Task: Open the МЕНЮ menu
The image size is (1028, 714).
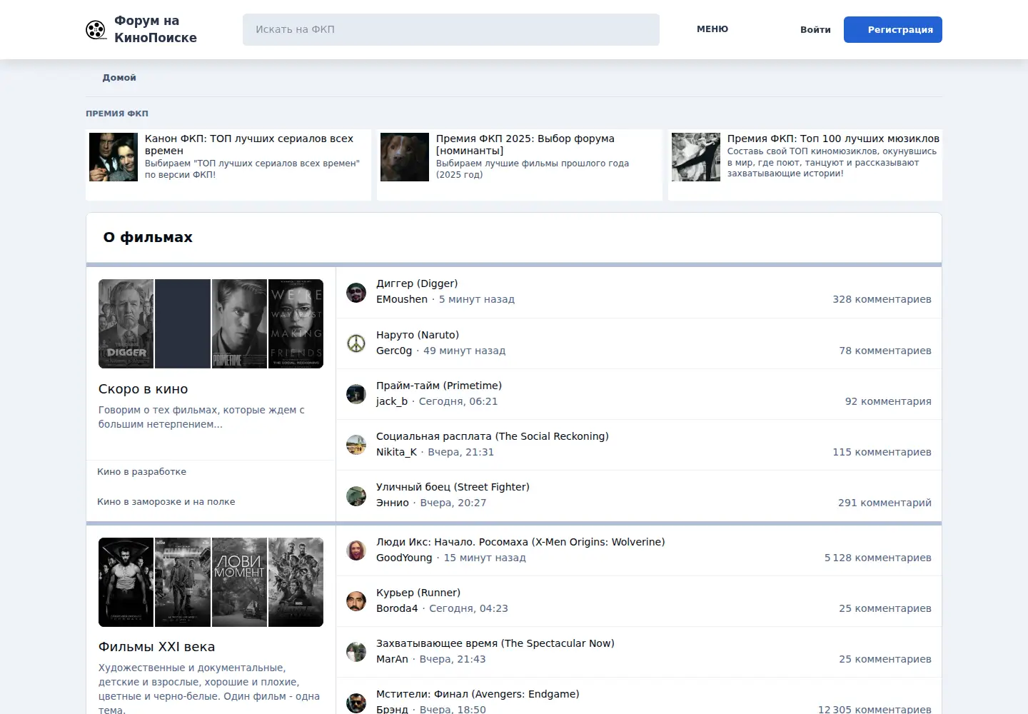Action: (712, 29)
